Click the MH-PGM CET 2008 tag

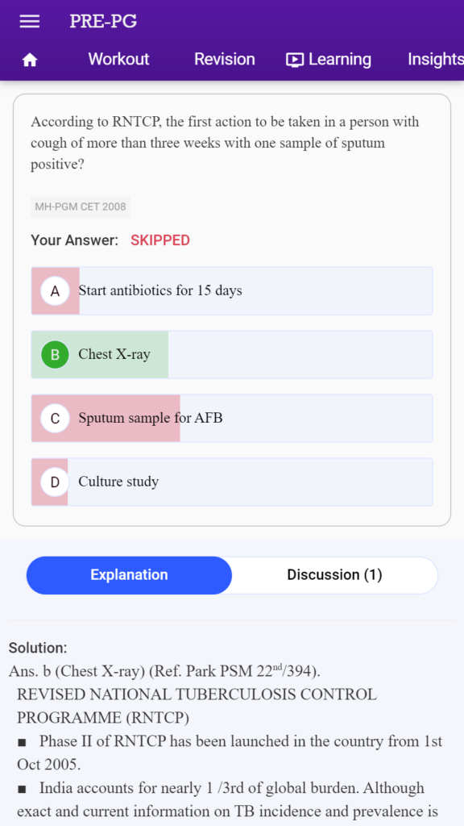point(81,207)
